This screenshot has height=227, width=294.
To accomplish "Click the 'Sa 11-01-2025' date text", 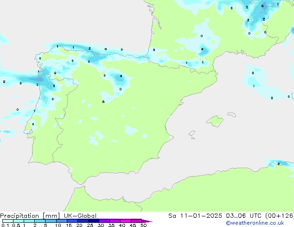I will click(x=195, y=216).
